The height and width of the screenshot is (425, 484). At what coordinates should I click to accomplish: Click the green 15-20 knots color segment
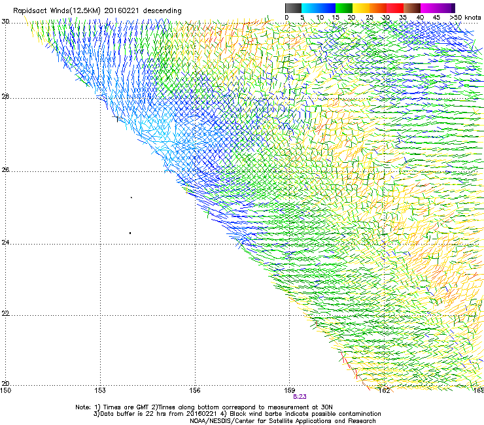pyautogui.click(x=344, y=8)
